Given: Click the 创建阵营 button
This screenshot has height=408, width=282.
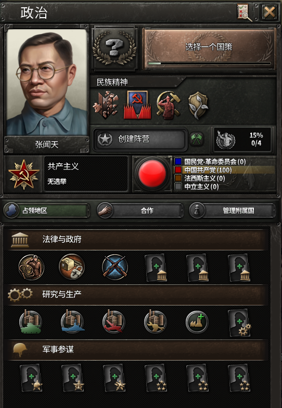Looking at the screenshot, I should (140, 139).
